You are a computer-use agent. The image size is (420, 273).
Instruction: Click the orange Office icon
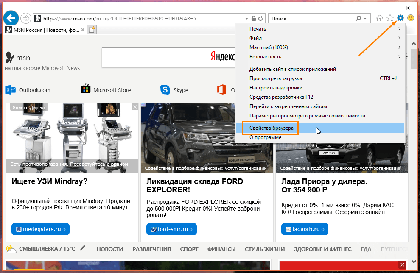[221, 90]
